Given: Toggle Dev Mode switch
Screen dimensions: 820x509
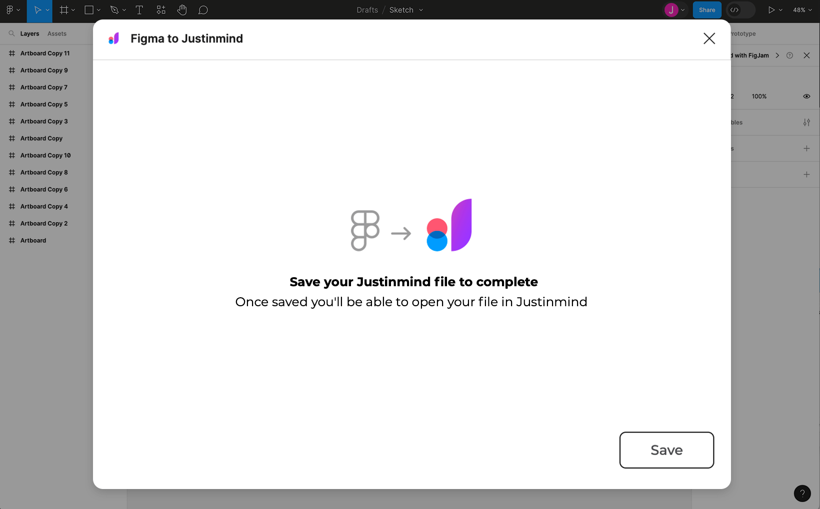Looking at the screenshot, I should (740, 10).
